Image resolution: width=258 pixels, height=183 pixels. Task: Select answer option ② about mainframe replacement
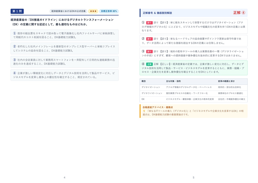tap(64, 49)
